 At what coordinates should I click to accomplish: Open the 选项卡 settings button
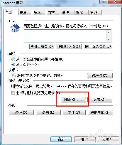[100, 75]
